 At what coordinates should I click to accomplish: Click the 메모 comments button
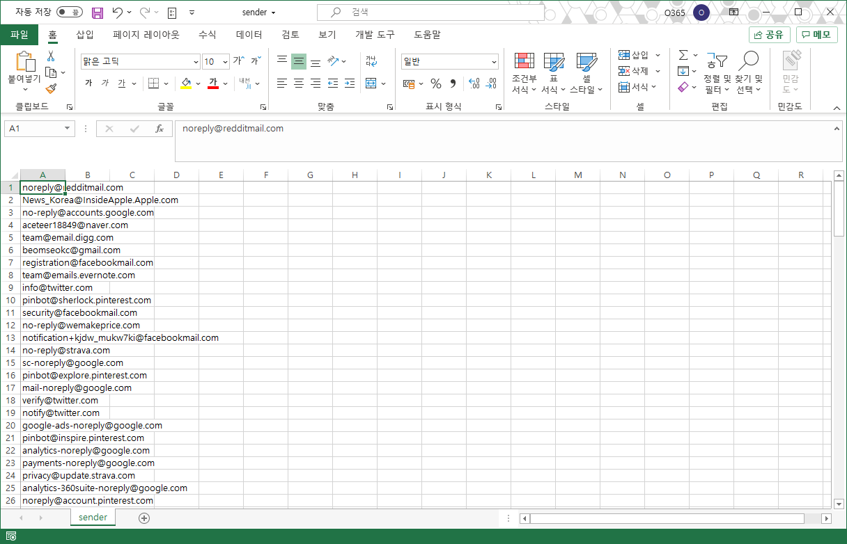click(816, 35)
